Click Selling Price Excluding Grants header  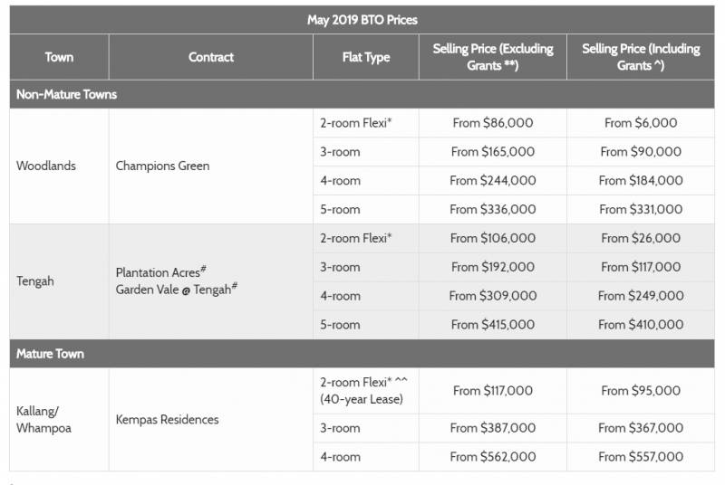[x=492, y=57]
